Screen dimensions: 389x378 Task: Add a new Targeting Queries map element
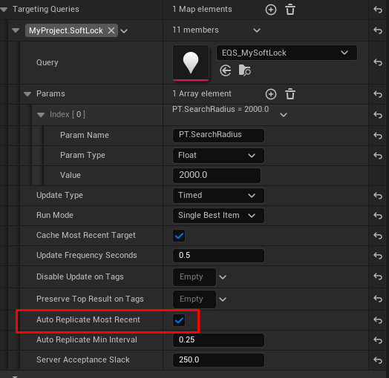[271, 10]
